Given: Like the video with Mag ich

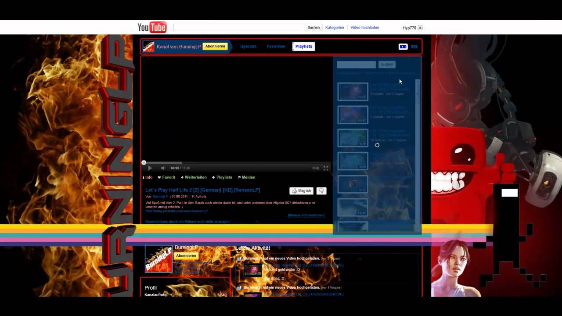Looking at the screenshot, I should click(301, 191).
